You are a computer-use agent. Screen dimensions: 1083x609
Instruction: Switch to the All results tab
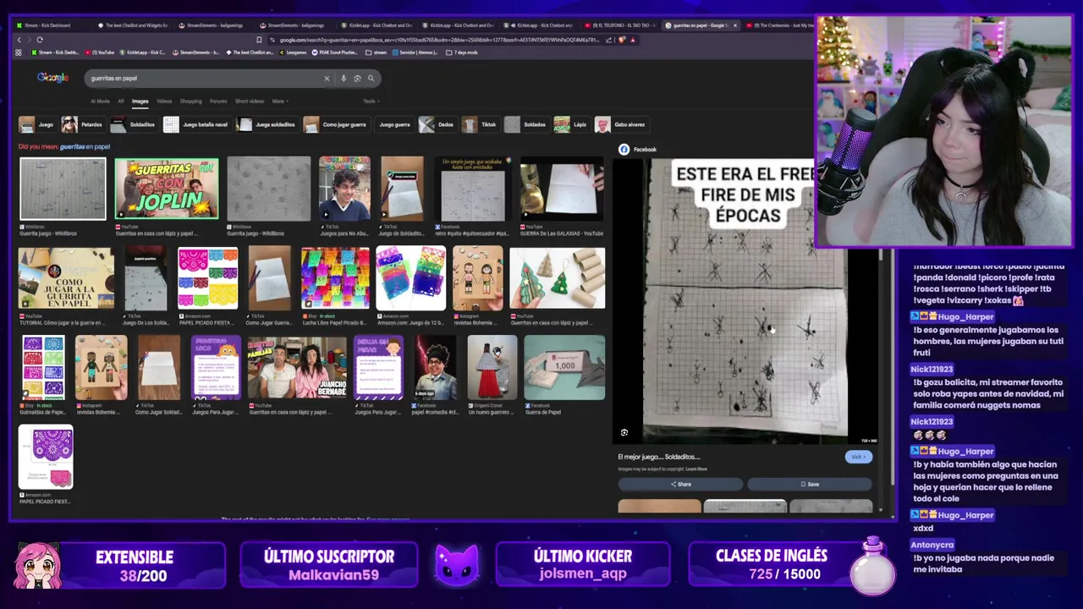pos(121,101)
